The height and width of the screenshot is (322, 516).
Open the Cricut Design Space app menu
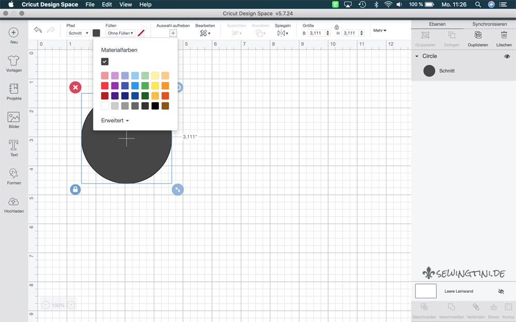50,4
